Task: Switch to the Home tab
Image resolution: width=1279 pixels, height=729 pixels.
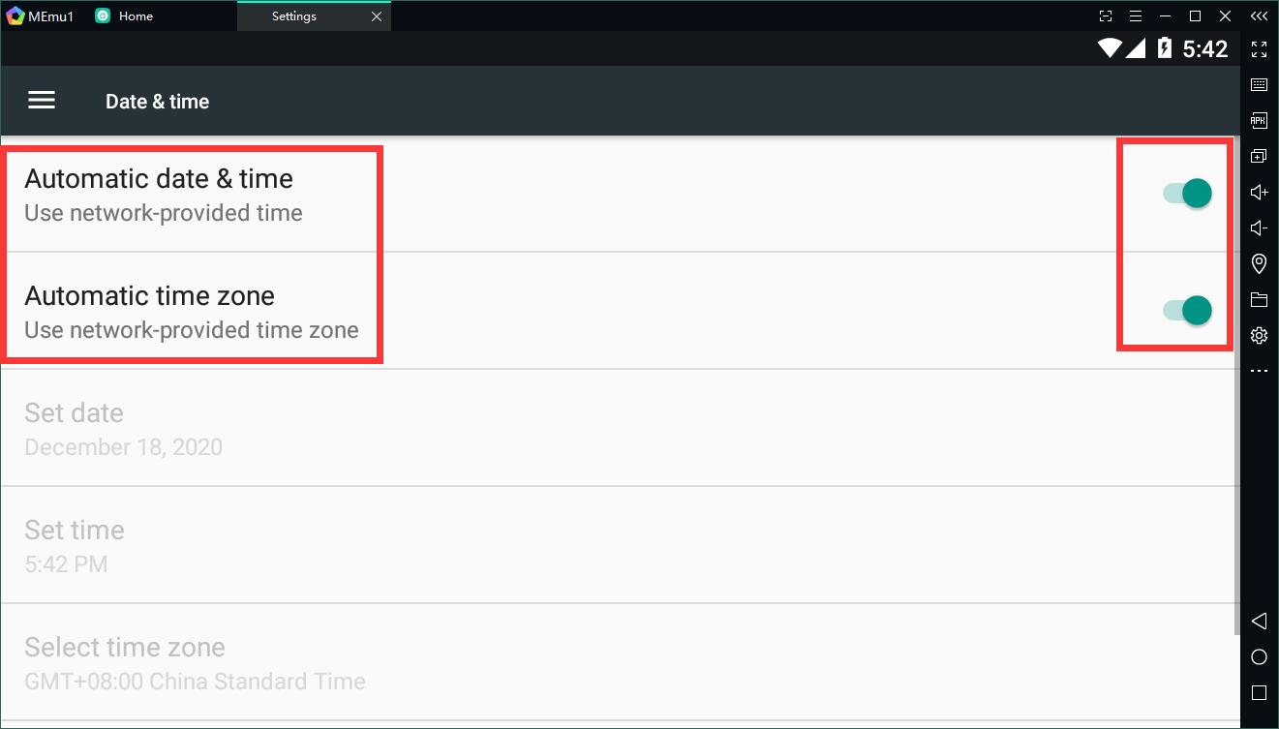Action: point(136,16)
